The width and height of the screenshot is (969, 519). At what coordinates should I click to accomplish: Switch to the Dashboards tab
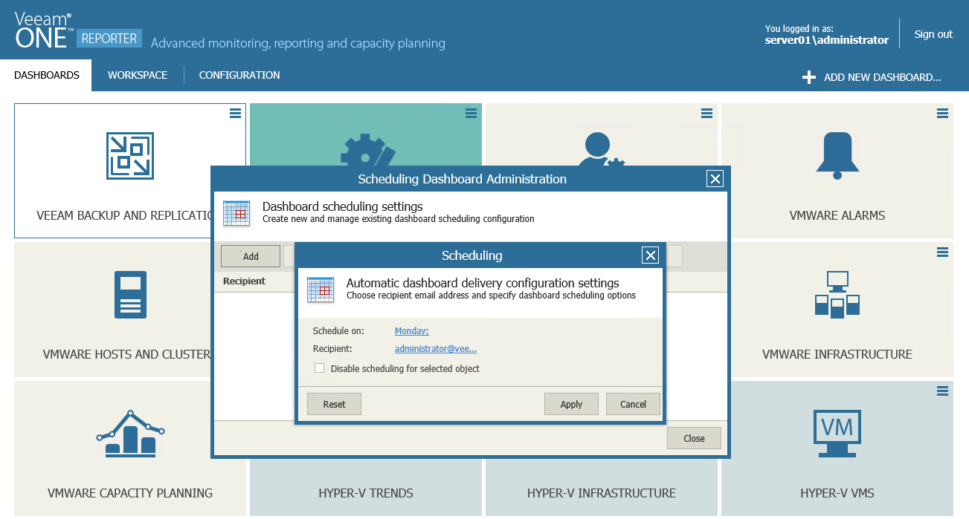(x=47, y=75)
